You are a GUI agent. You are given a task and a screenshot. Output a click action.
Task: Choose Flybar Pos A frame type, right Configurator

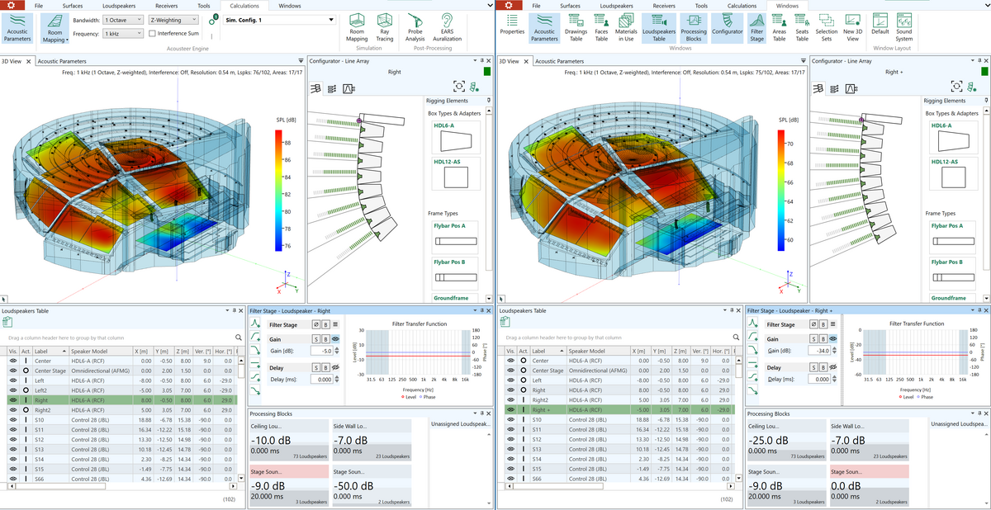click(953, 235)
